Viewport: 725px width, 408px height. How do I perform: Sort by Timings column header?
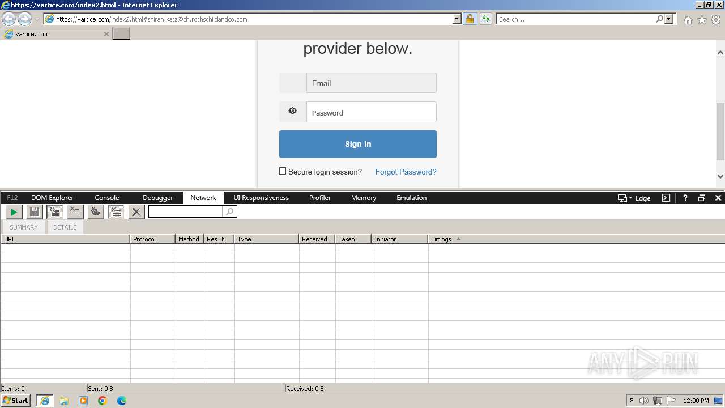point(576,239)
